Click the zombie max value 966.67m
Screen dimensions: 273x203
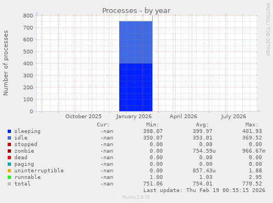pyautogui.click(x=254, y=151)
